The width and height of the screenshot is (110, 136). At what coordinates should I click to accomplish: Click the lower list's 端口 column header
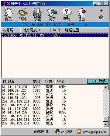pos(37,82)
